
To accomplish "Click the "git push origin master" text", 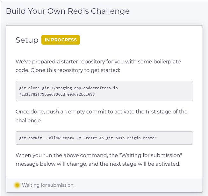I will pos(131,138).
